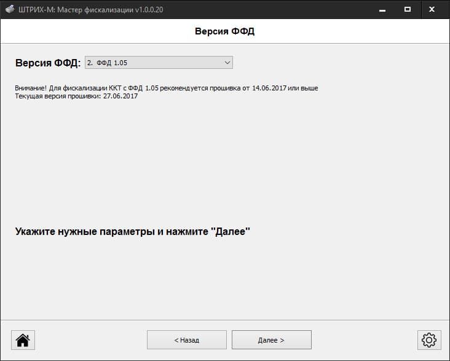
Task: Click the Далее > button
Action: [x=272, y=340]
